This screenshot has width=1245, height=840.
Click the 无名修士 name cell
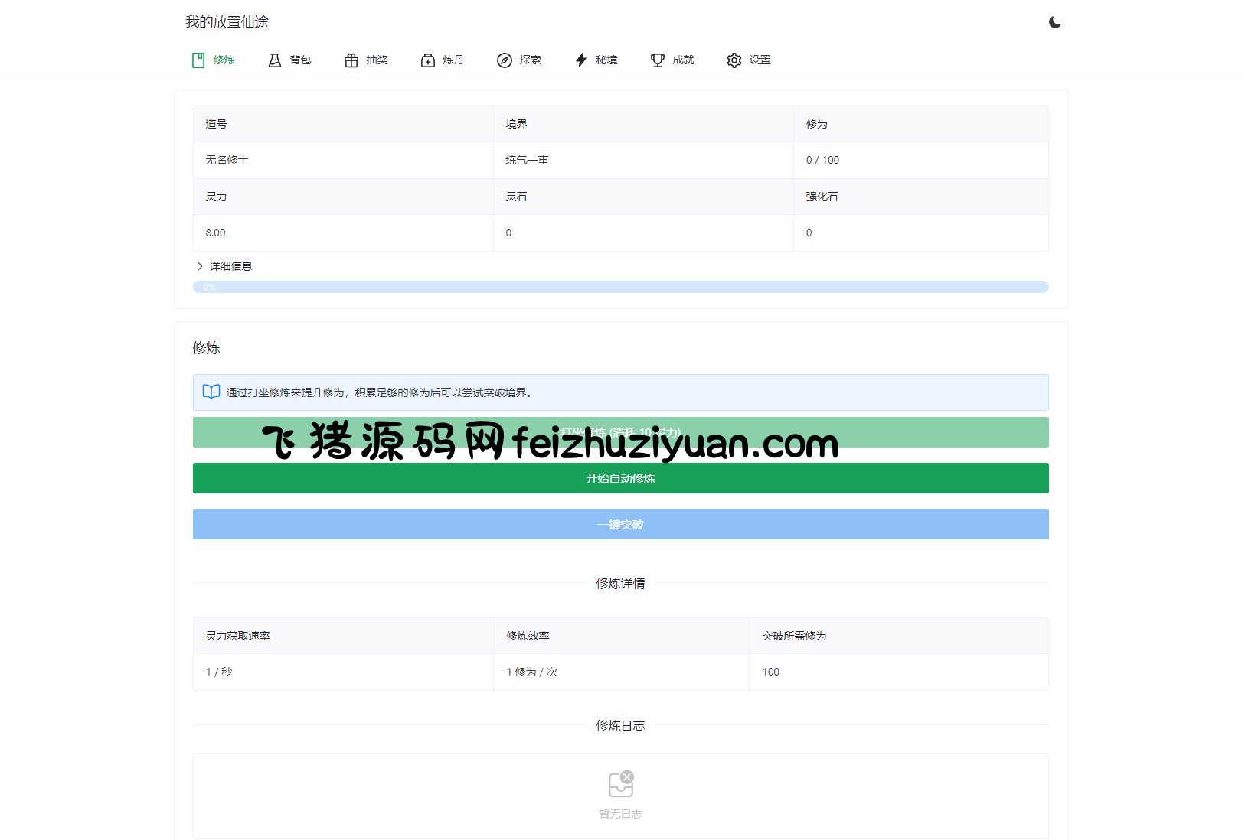(343, 160)
